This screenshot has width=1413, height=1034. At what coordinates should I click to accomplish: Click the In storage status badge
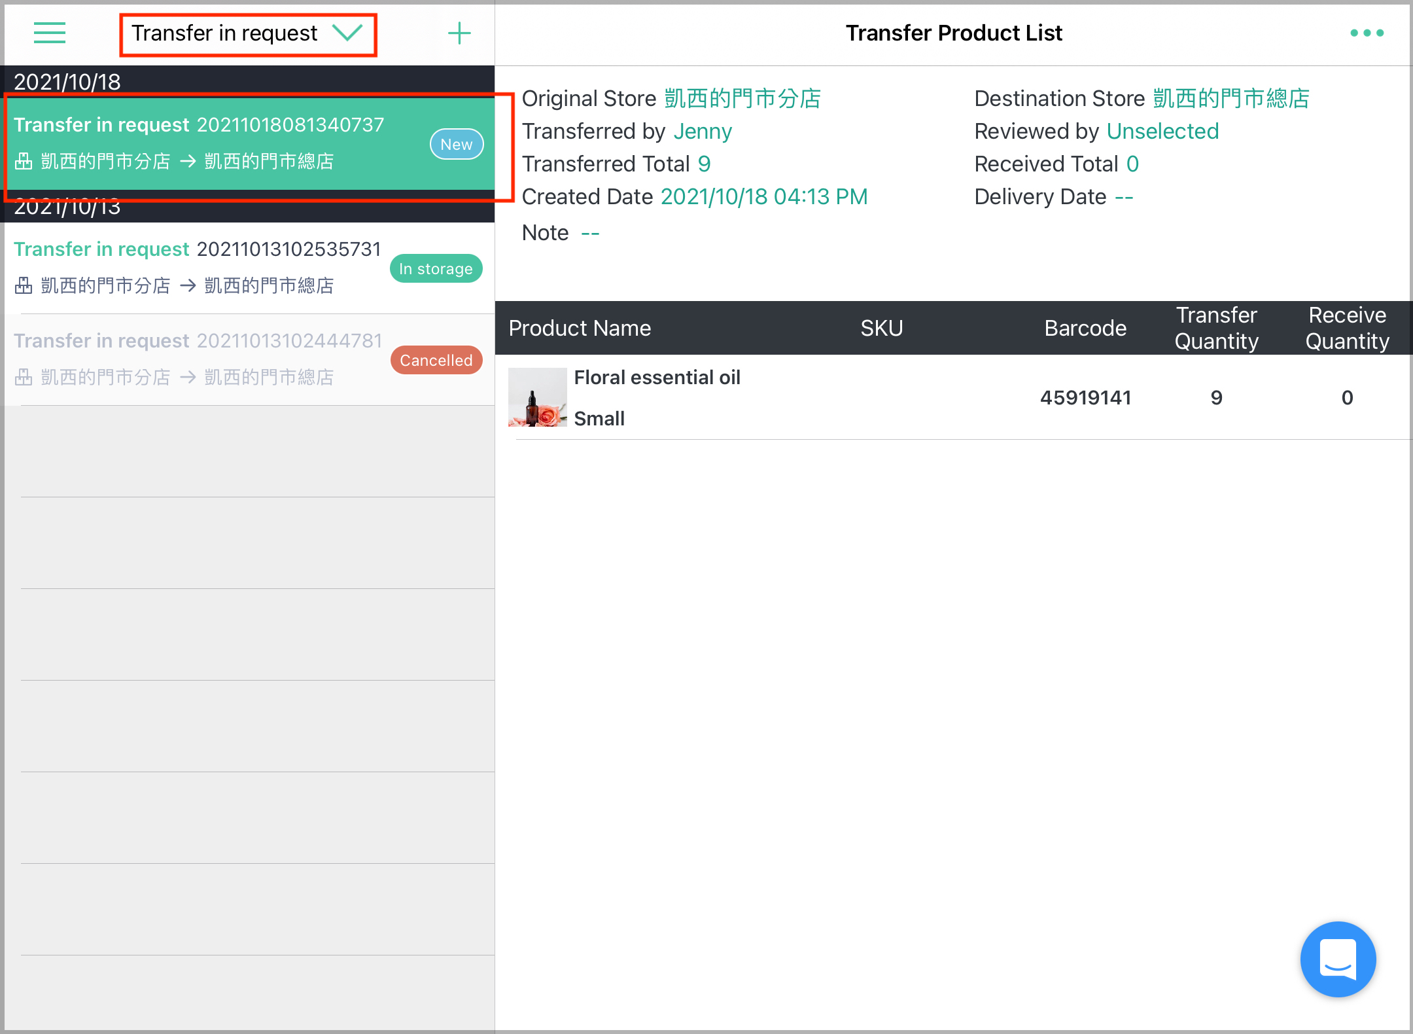click(436, 268)
